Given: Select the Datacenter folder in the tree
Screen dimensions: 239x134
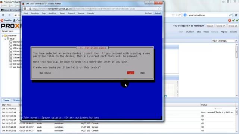Looking at the screenshot, I should pos(10,36).
